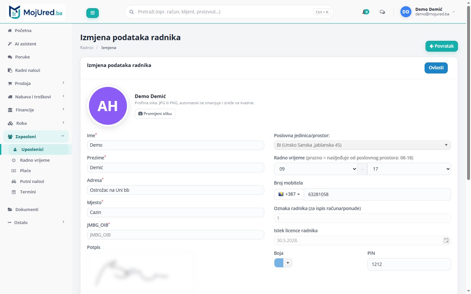The image size is (471, 294).
Task: Open calendar icon in licence expiry field
Action: click(x=446, y=240)
